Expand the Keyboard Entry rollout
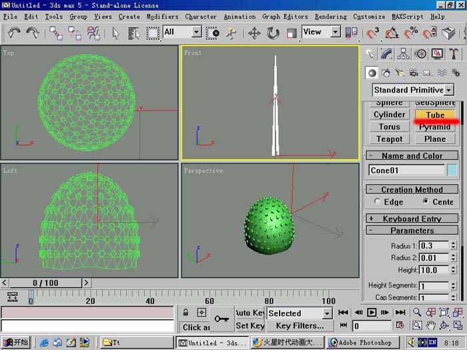The width and height of the screenshot is (467, 350). click(412, 219)
